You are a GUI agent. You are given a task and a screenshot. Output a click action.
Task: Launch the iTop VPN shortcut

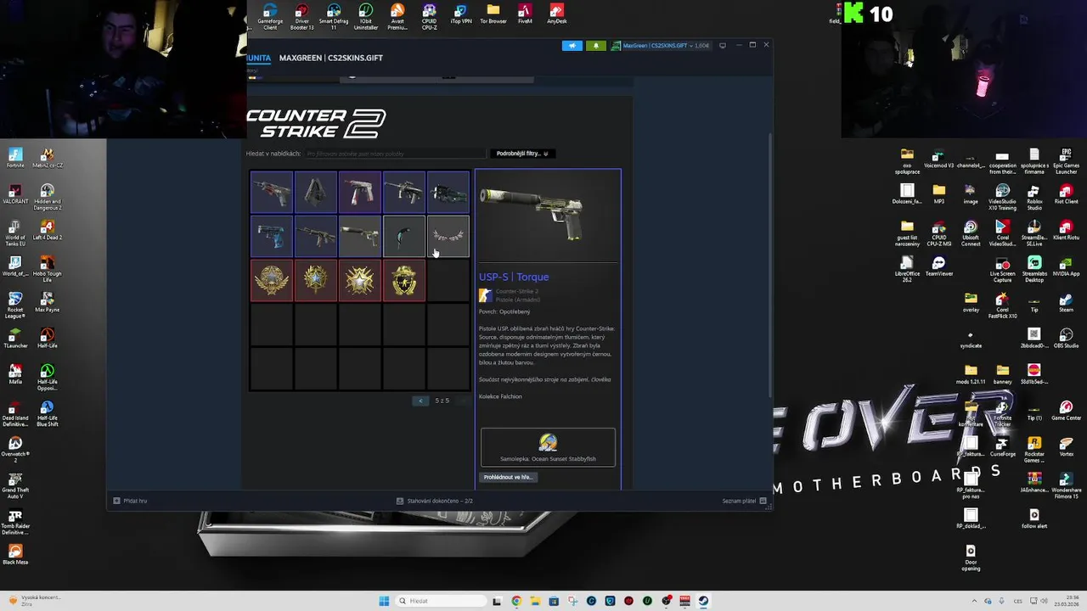click(x=461, y=14)
